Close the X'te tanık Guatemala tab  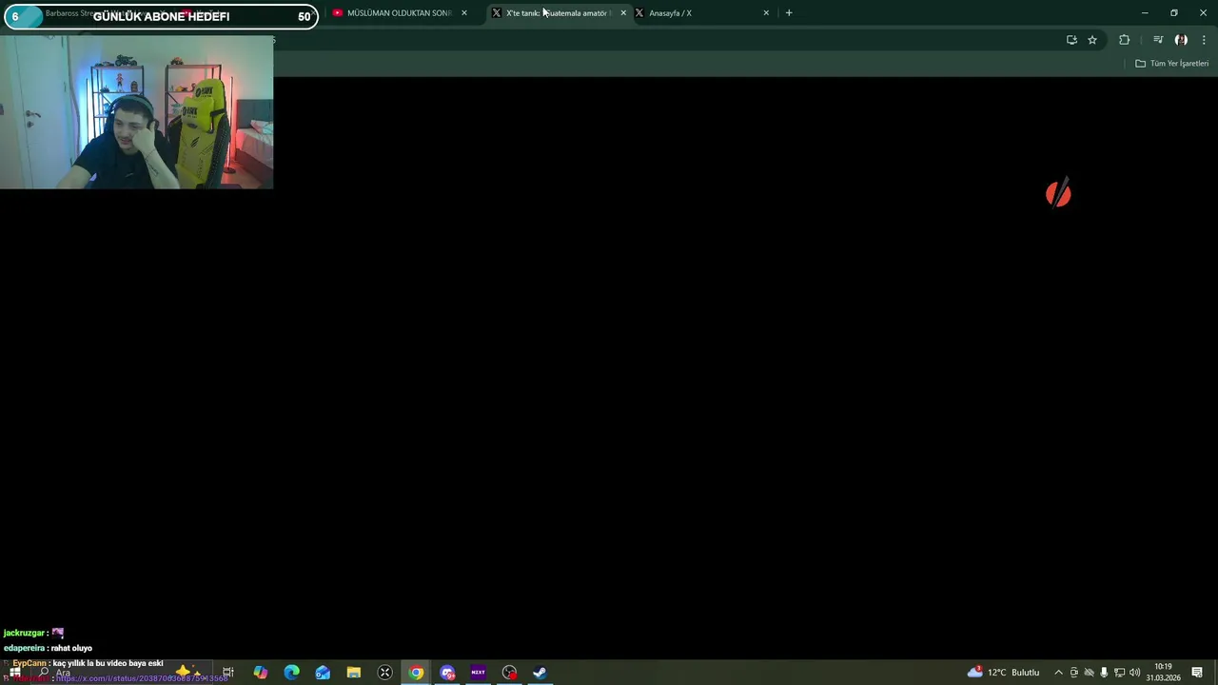pos(623,13)
